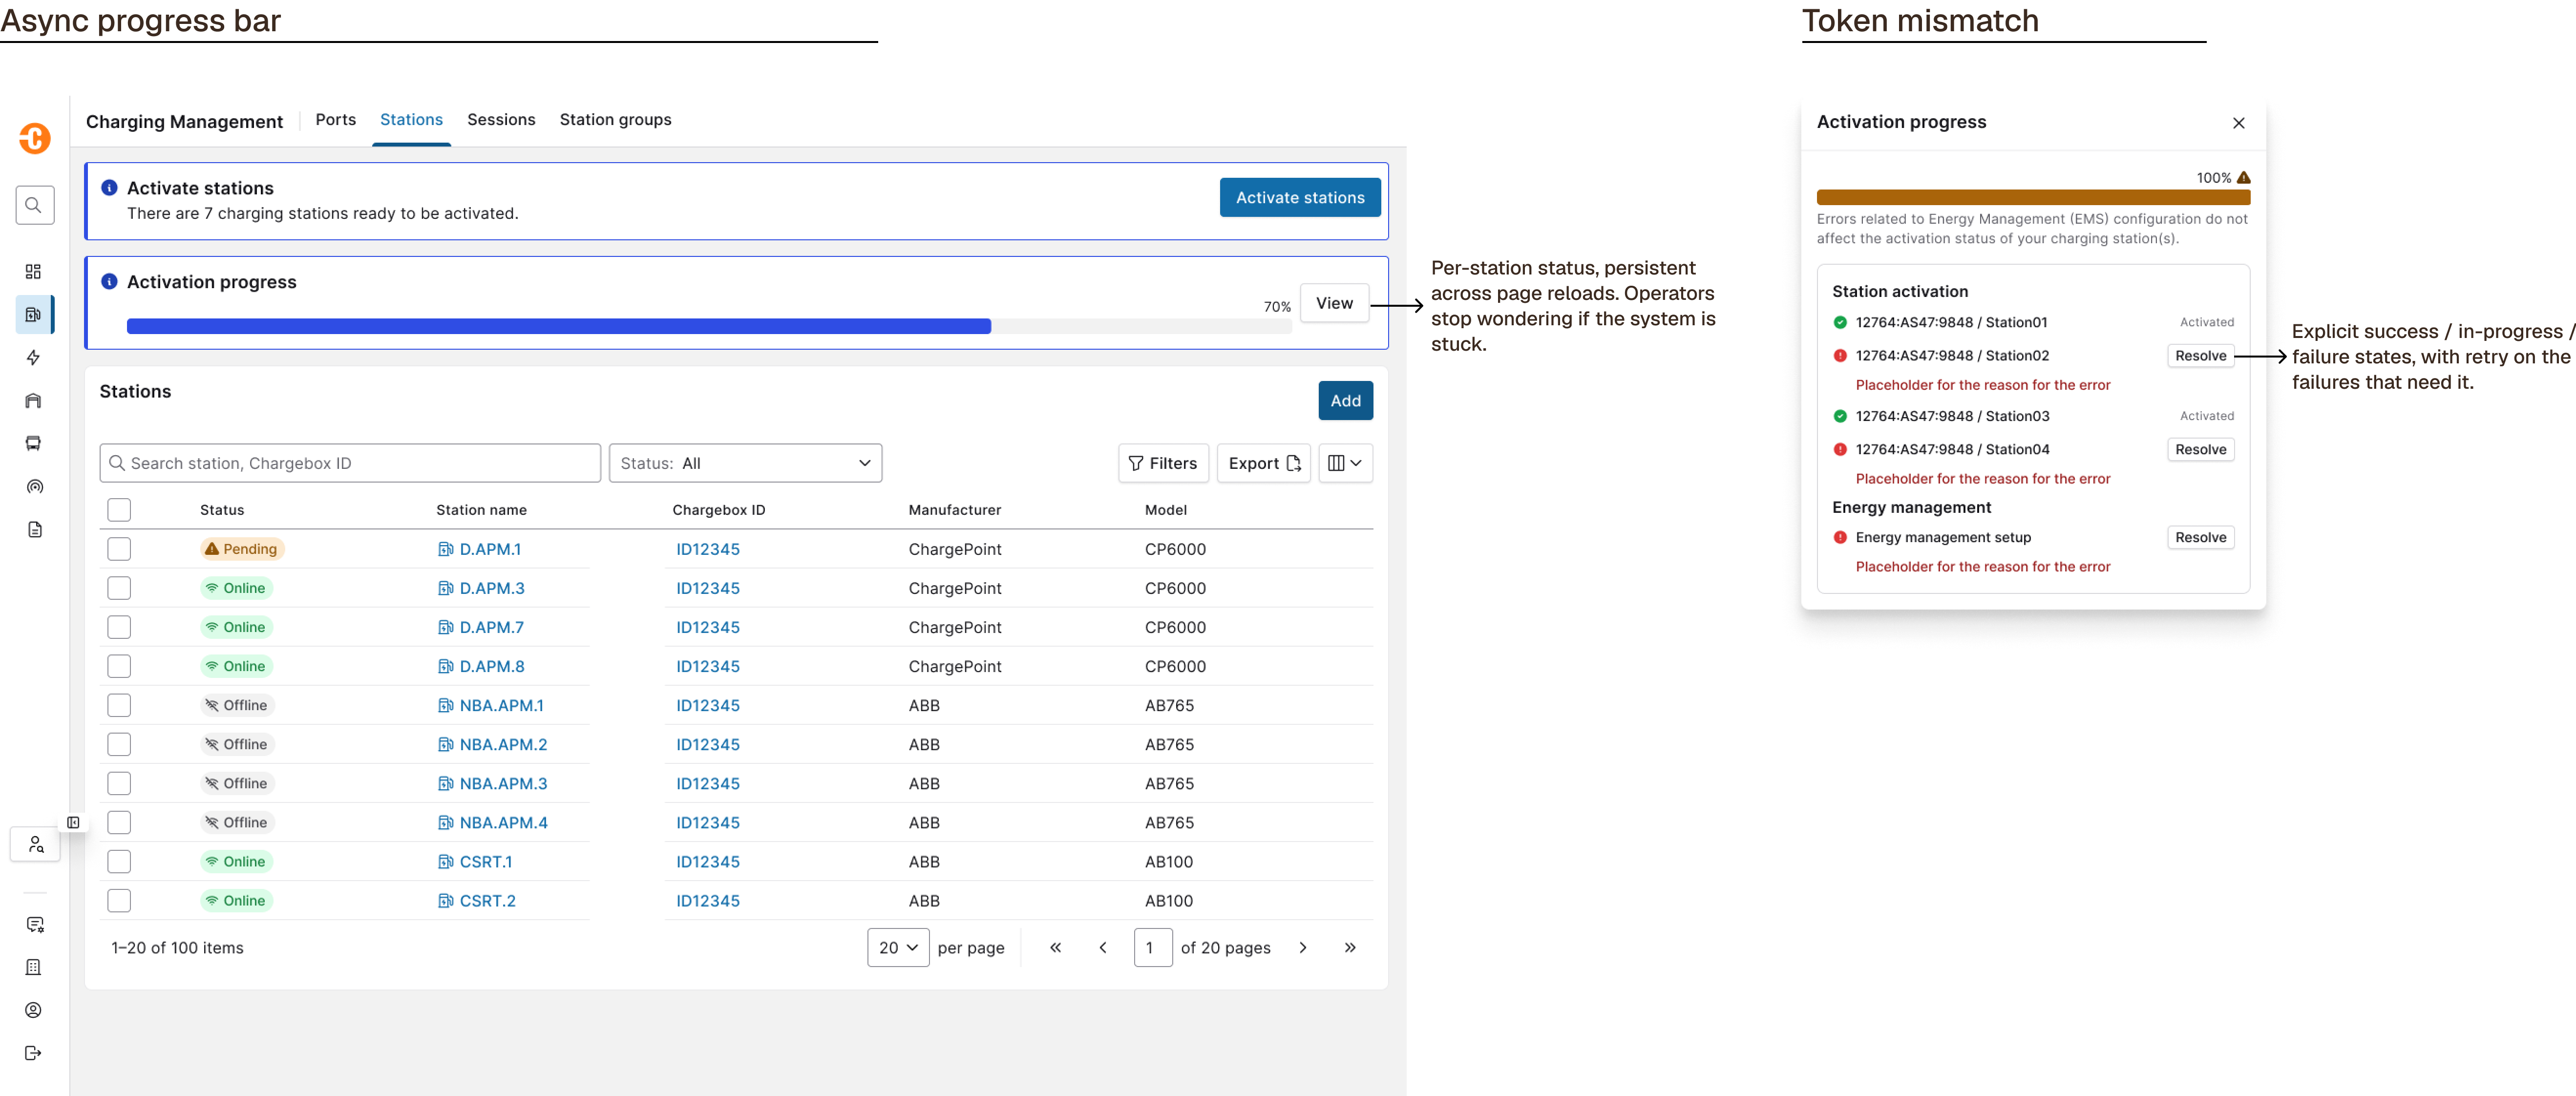
Task: Toggle select-all checkbox in table header
Action: coord(119,510)
